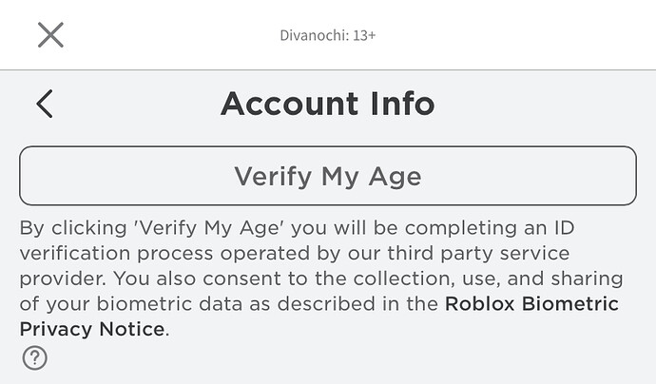Click the circled question mark below the notice
The width and height of the screenshot is (656, 384).
pyautogui.click(x=35, y=358)
